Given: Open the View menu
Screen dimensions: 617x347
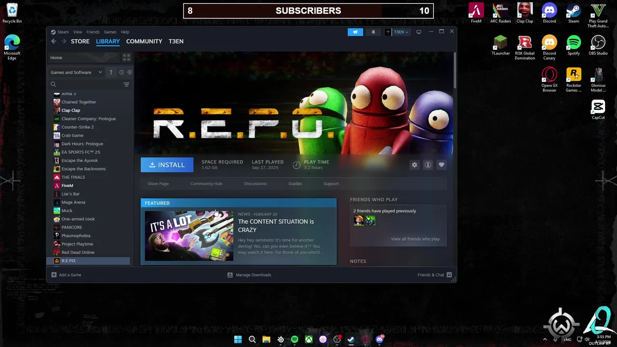Looking at the screenshot, I should (78, 32).
